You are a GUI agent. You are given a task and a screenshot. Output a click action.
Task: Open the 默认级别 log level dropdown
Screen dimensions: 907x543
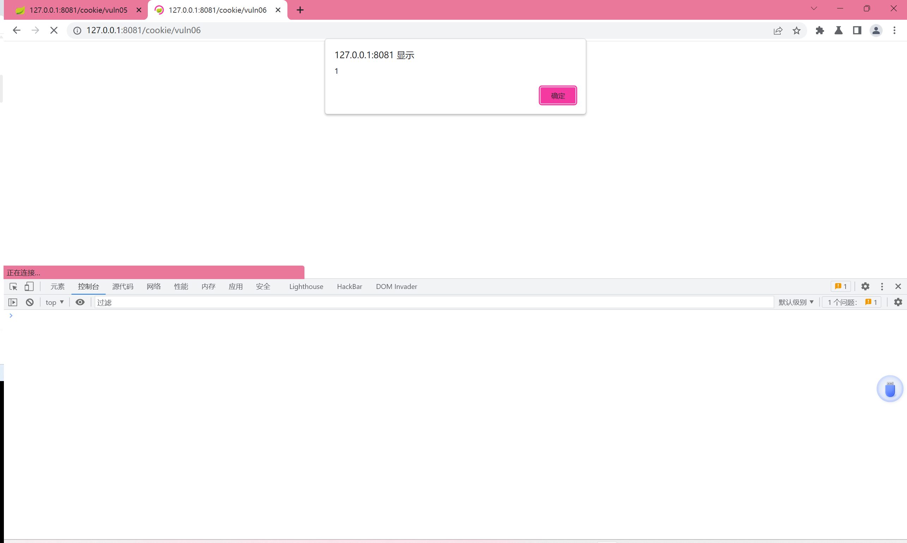click(796, 302)
